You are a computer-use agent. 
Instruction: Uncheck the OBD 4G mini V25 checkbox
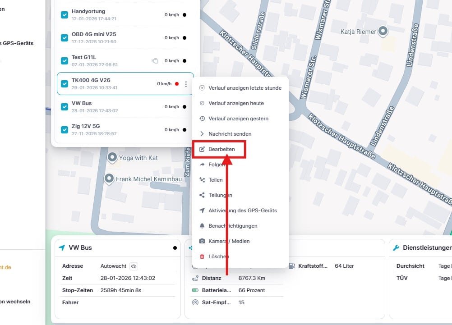point(65,38)
